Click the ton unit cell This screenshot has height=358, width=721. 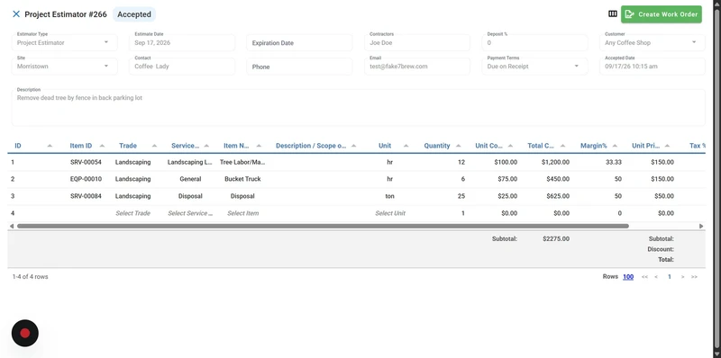tap(390, 196)
